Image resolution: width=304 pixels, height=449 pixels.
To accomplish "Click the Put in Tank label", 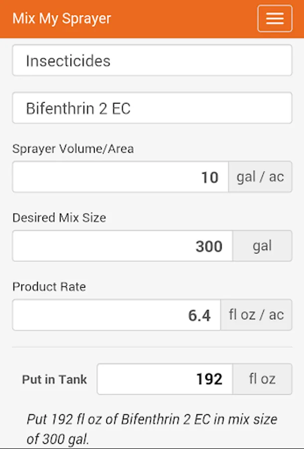I will (x=54, y=379).
